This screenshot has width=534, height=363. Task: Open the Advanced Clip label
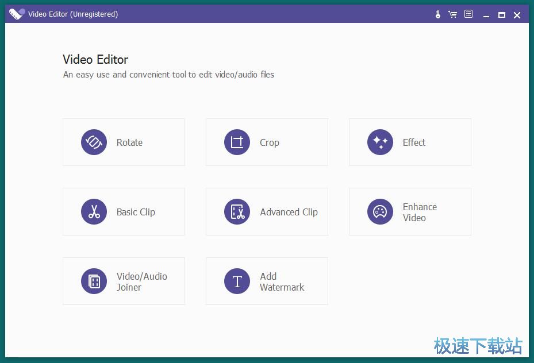[289, 212]
